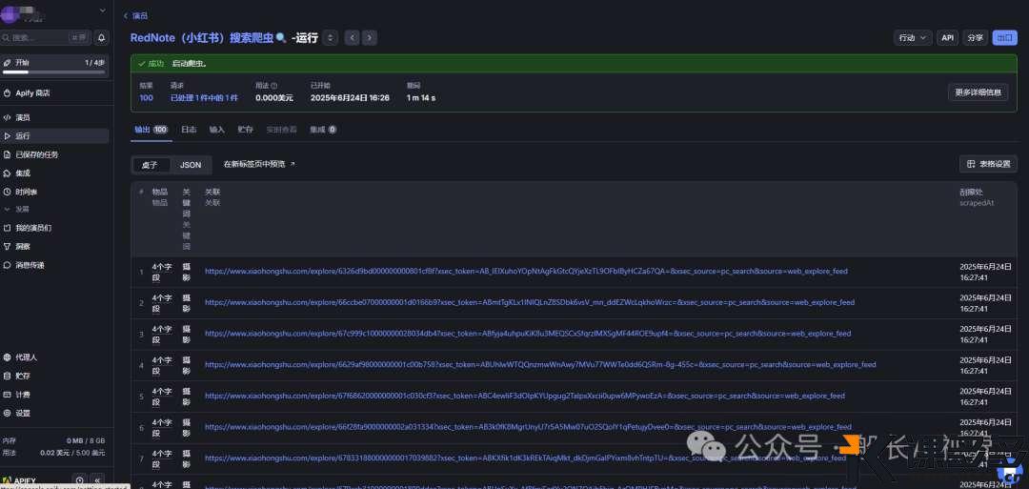Click the search input field in sidebar
This screenshot has width=1029, height=489.
38,37
